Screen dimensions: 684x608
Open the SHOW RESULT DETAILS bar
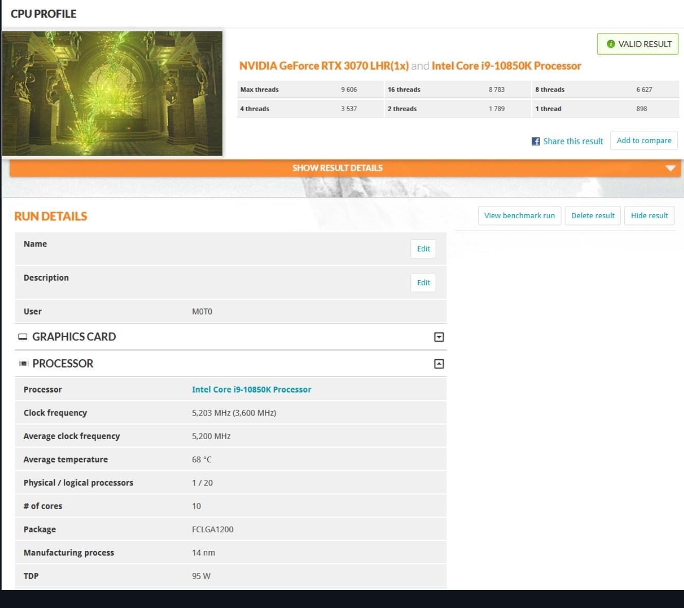[x=345, y=168]
